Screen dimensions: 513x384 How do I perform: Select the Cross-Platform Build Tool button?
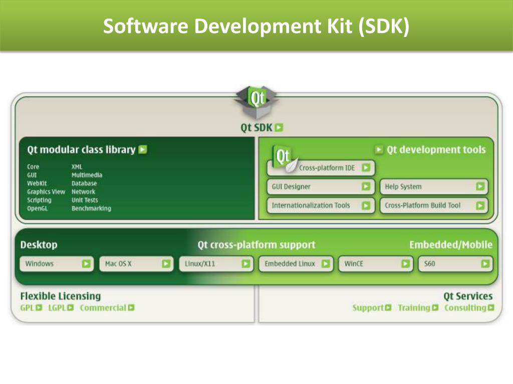pyautogui.click(x=434, y=205)
